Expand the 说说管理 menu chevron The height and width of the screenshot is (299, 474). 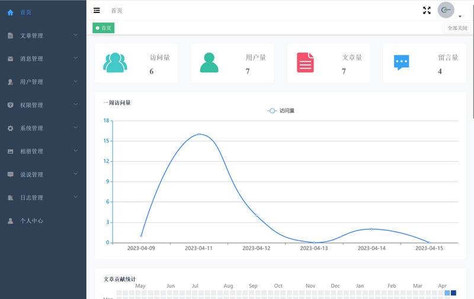click(76, 174)
